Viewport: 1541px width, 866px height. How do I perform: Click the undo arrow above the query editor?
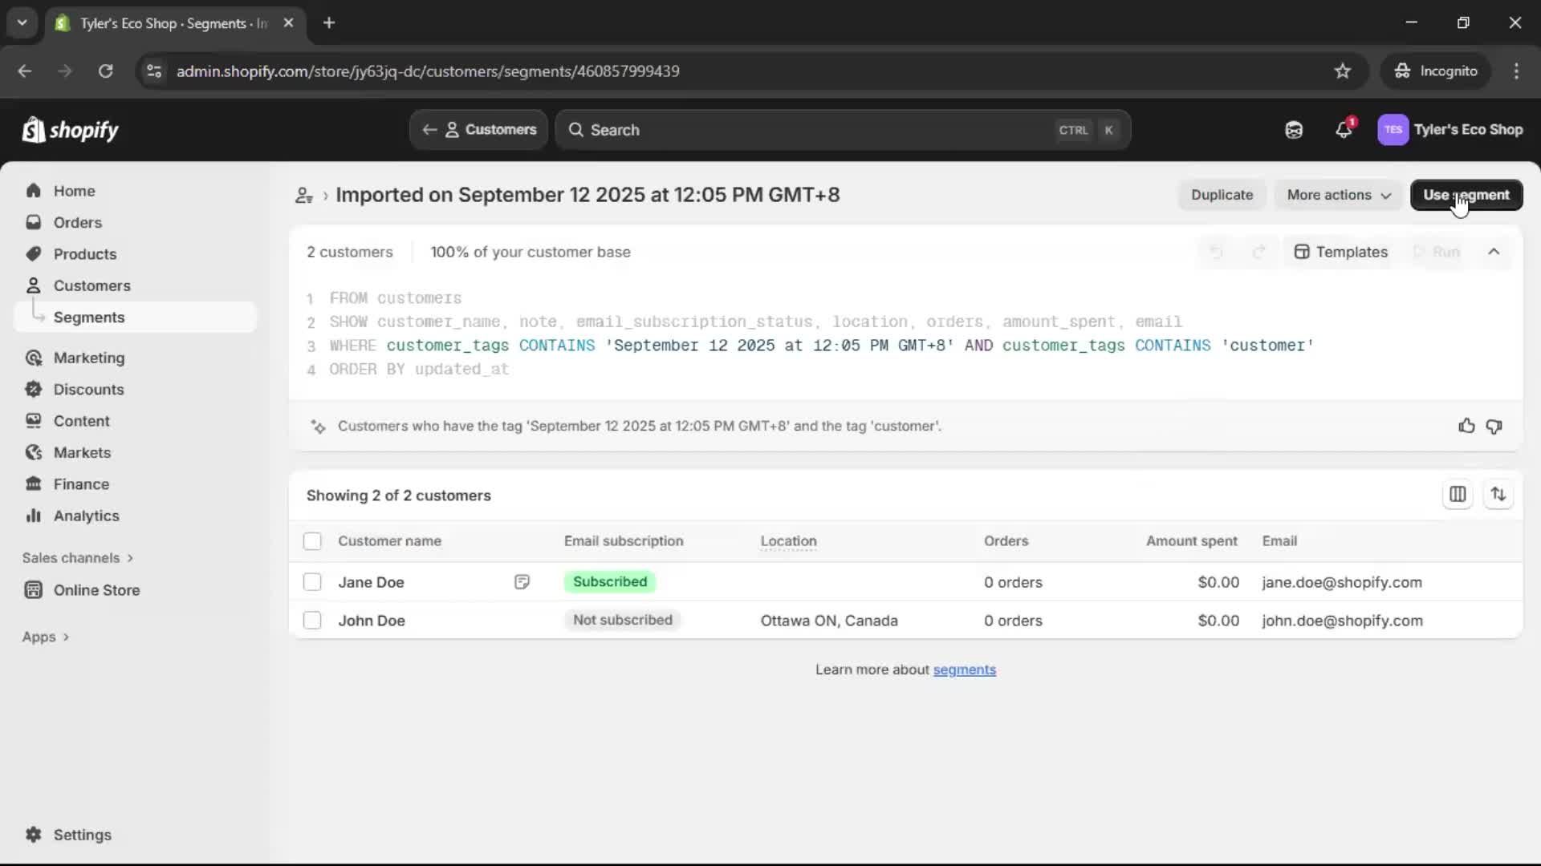(x=1217, y=251)
